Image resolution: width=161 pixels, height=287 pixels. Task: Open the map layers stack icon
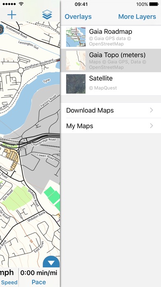point(47,15)
